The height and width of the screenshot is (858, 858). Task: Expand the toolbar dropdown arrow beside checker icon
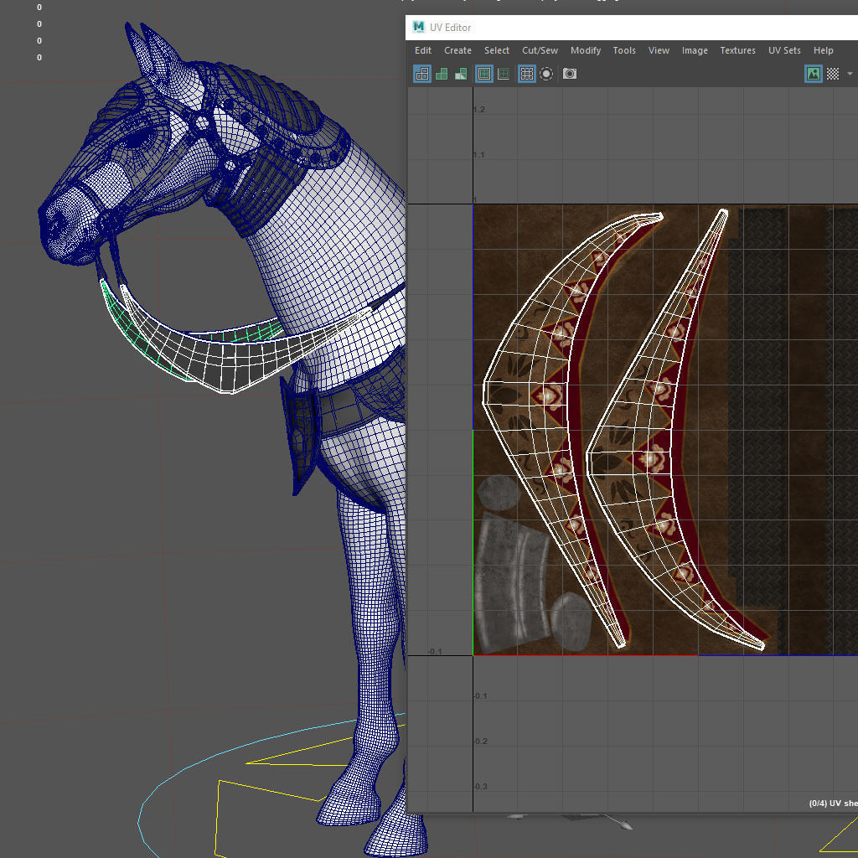point(850,74)
